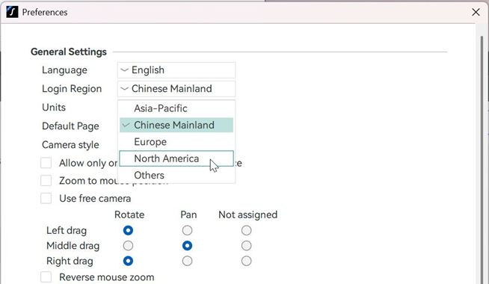Set Middle drag to Not assigned
Viewport: 489px width, 284px height.
pyautogui.click(x=247, y=246)
